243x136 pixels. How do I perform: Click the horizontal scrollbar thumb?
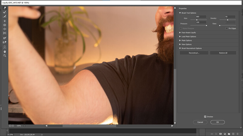[x=89, y=126]
